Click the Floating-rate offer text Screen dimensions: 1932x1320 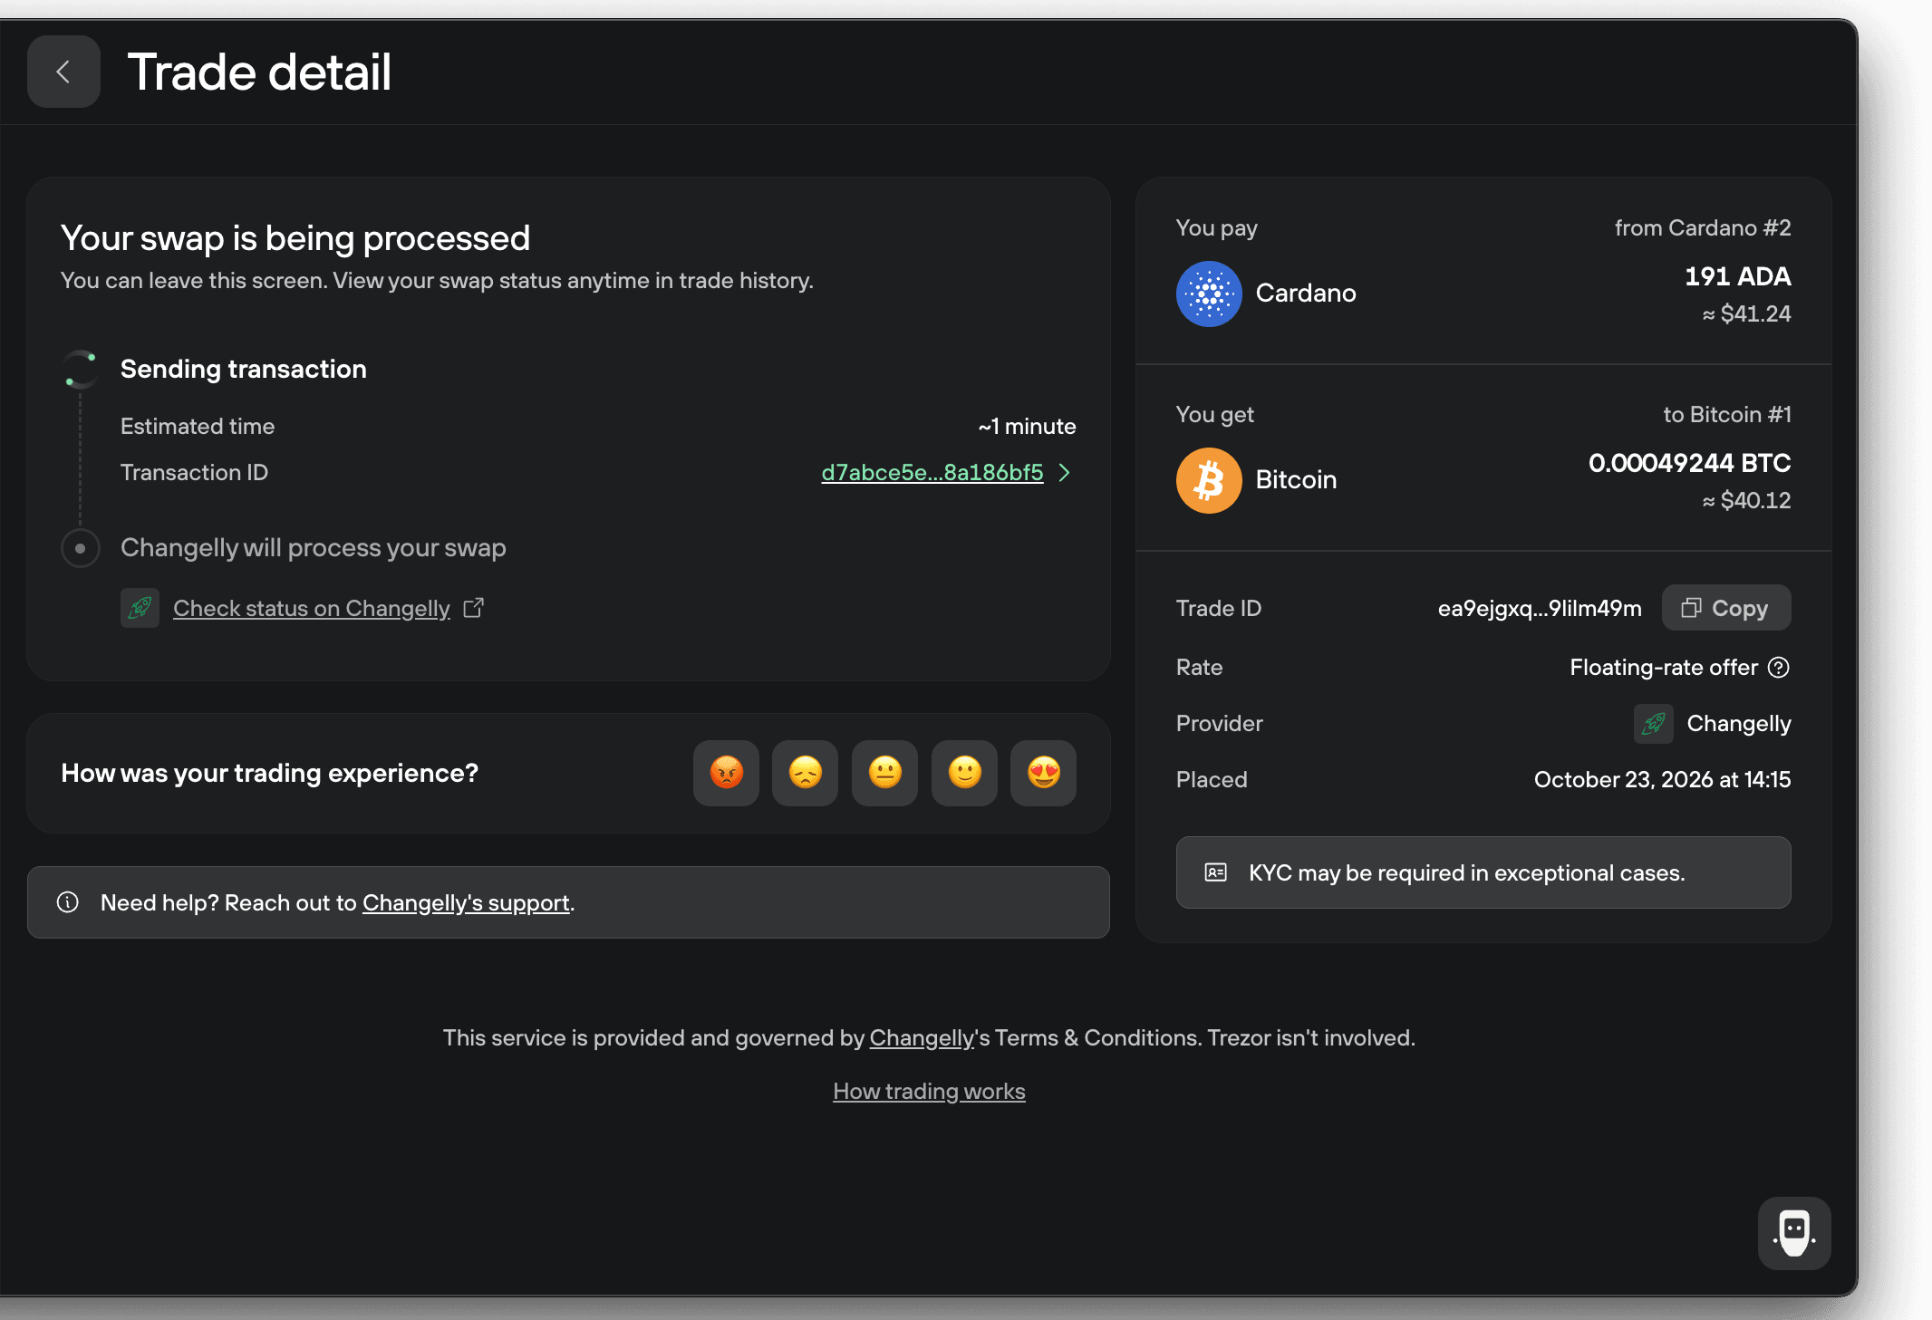click(1664, 668)
